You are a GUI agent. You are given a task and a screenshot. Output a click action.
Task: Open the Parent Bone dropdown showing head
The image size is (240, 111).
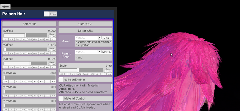point(94,58)
